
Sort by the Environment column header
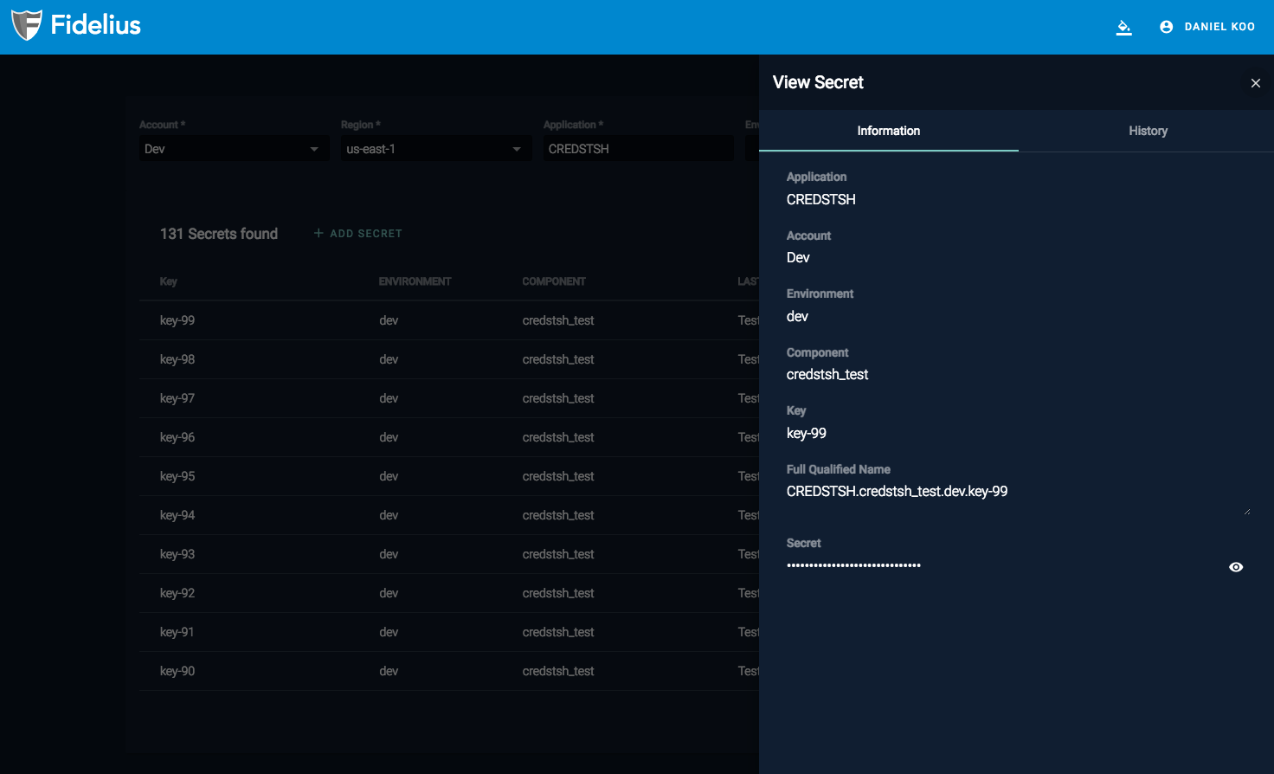pos(415,281)
